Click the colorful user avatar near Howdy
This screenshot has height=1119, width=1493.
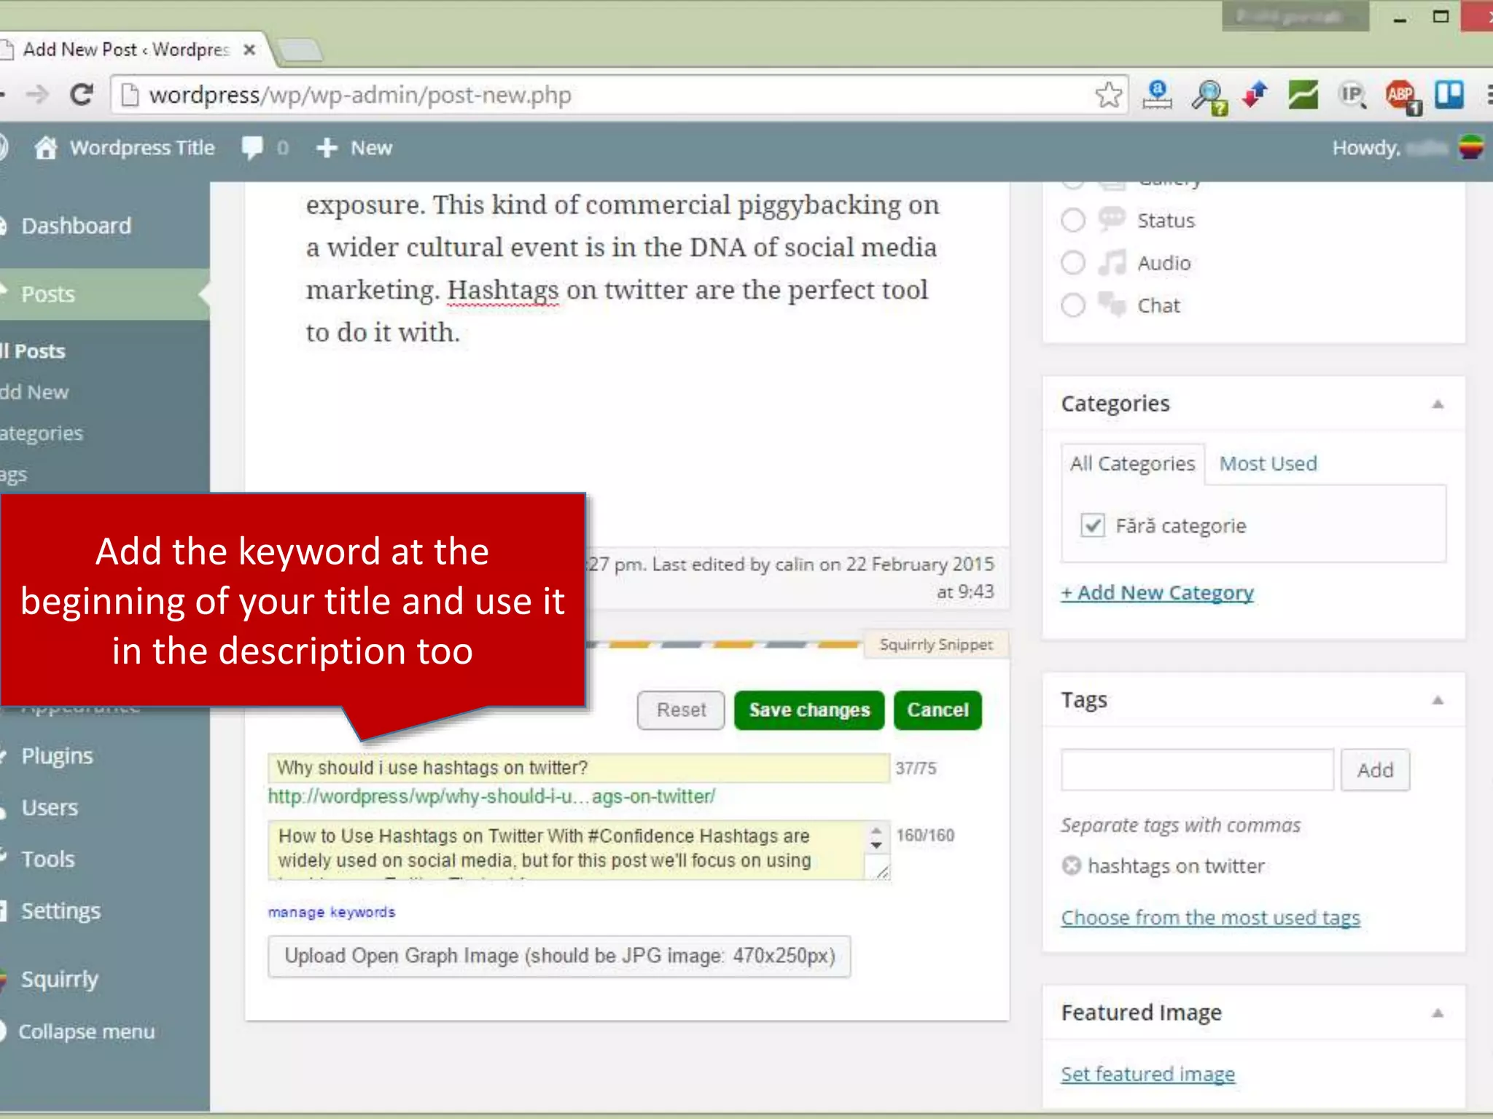tap(1471, 148)
